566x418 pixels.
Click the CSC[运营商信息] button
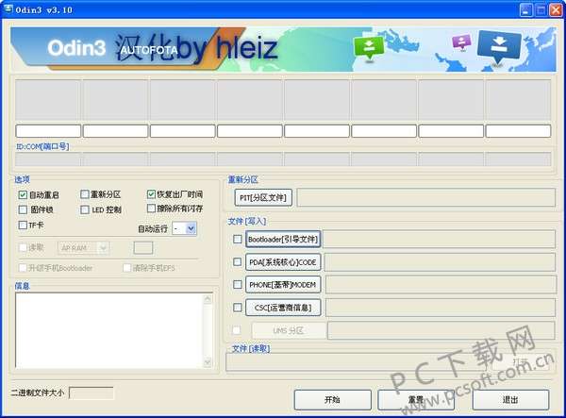tap(283, 308)
